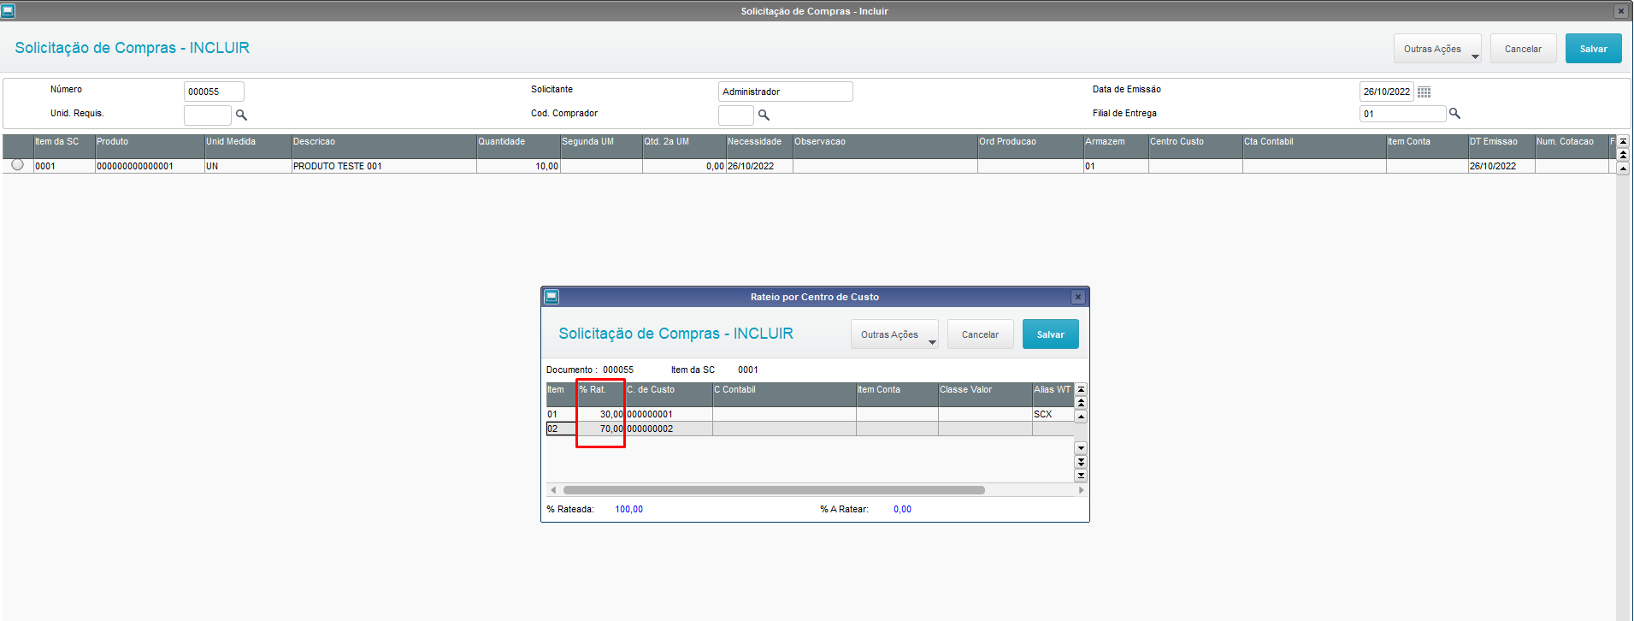Open the Data de Emissão calendar picker
Viewport: 1634px width, 621px height.
(1424, 92)
